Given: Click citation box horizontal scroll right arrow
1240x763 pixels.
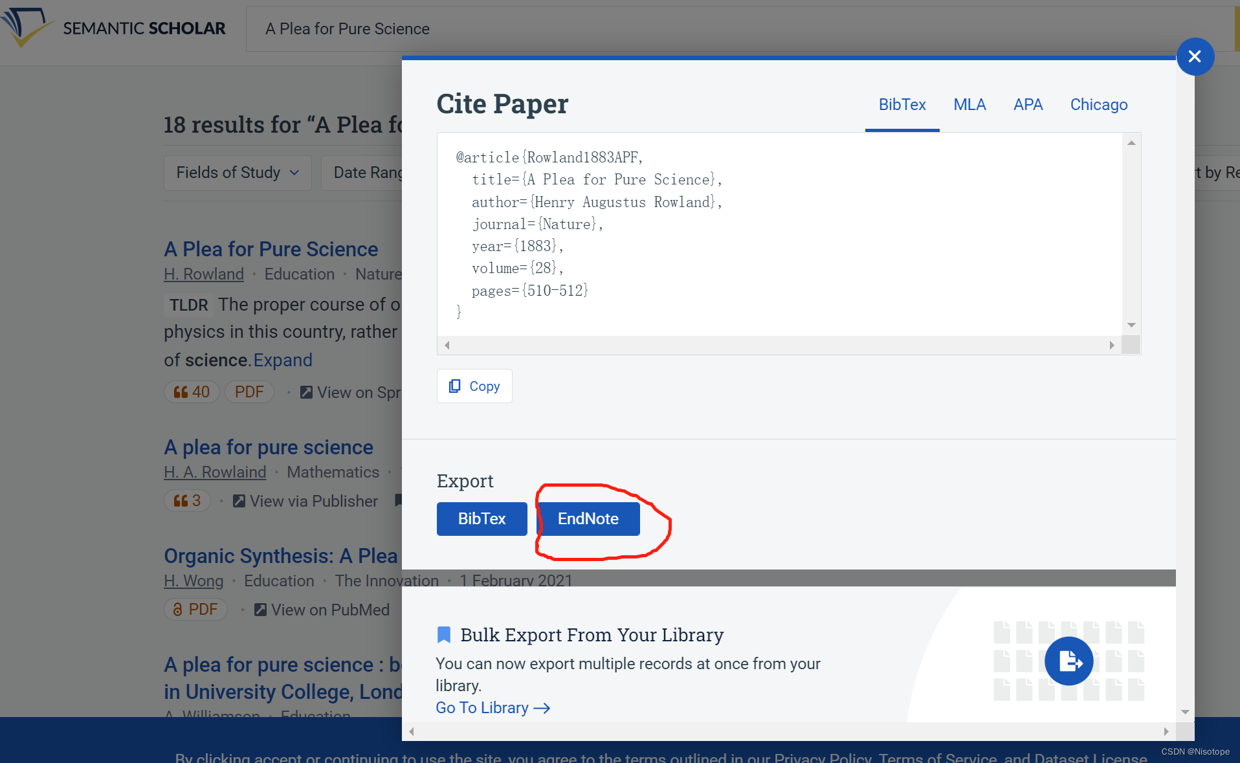Looking at the screenshot, I should (1112, 346).
